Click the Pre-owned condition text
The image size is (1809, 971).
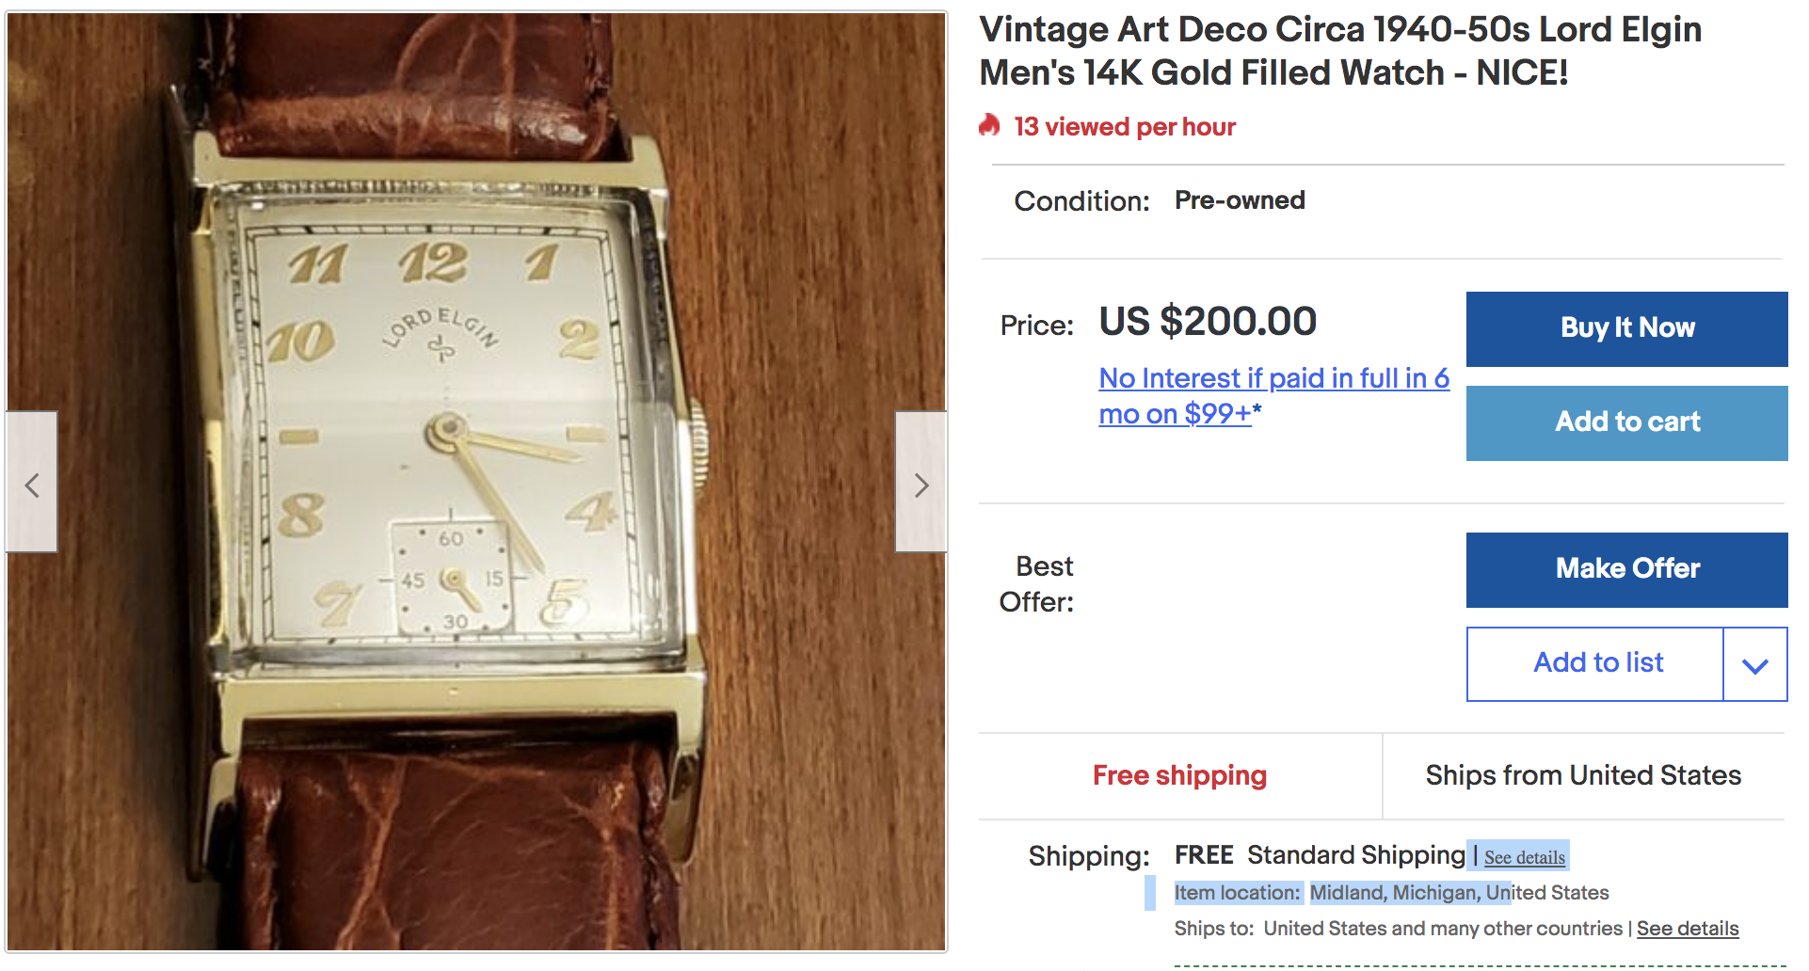(x=1240, y=200)
